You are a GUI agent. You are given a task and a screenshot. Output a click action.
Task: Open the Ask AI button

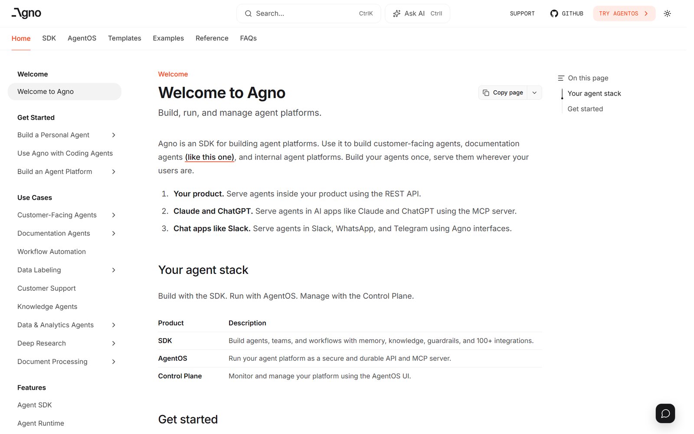(417, 13)
